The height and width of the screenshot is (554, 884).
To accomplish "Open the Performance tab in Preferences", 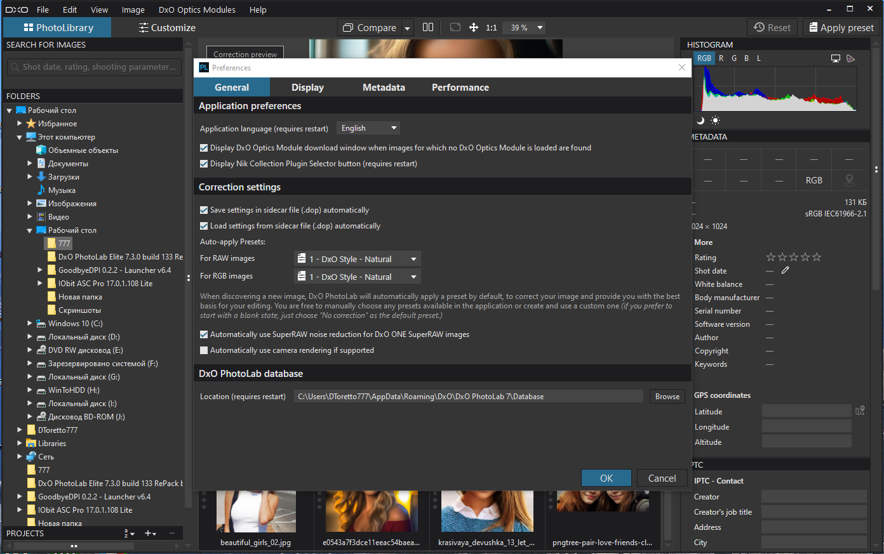I will click(460, 88).
